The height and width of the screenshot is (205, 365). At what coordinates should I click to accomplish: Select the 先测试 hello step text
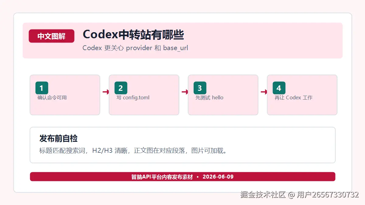tap(209, 98)
